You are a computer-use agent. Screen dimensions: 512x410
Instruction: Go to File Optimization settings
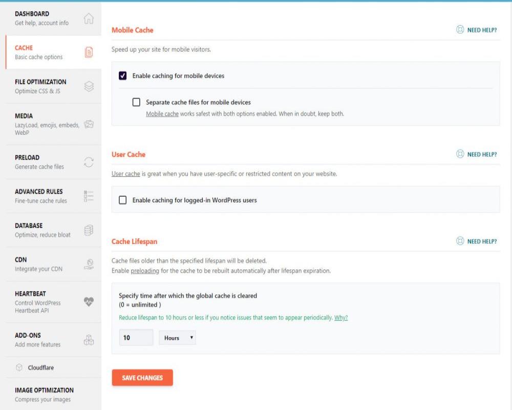pyautogui.click(x=54, y=86)
